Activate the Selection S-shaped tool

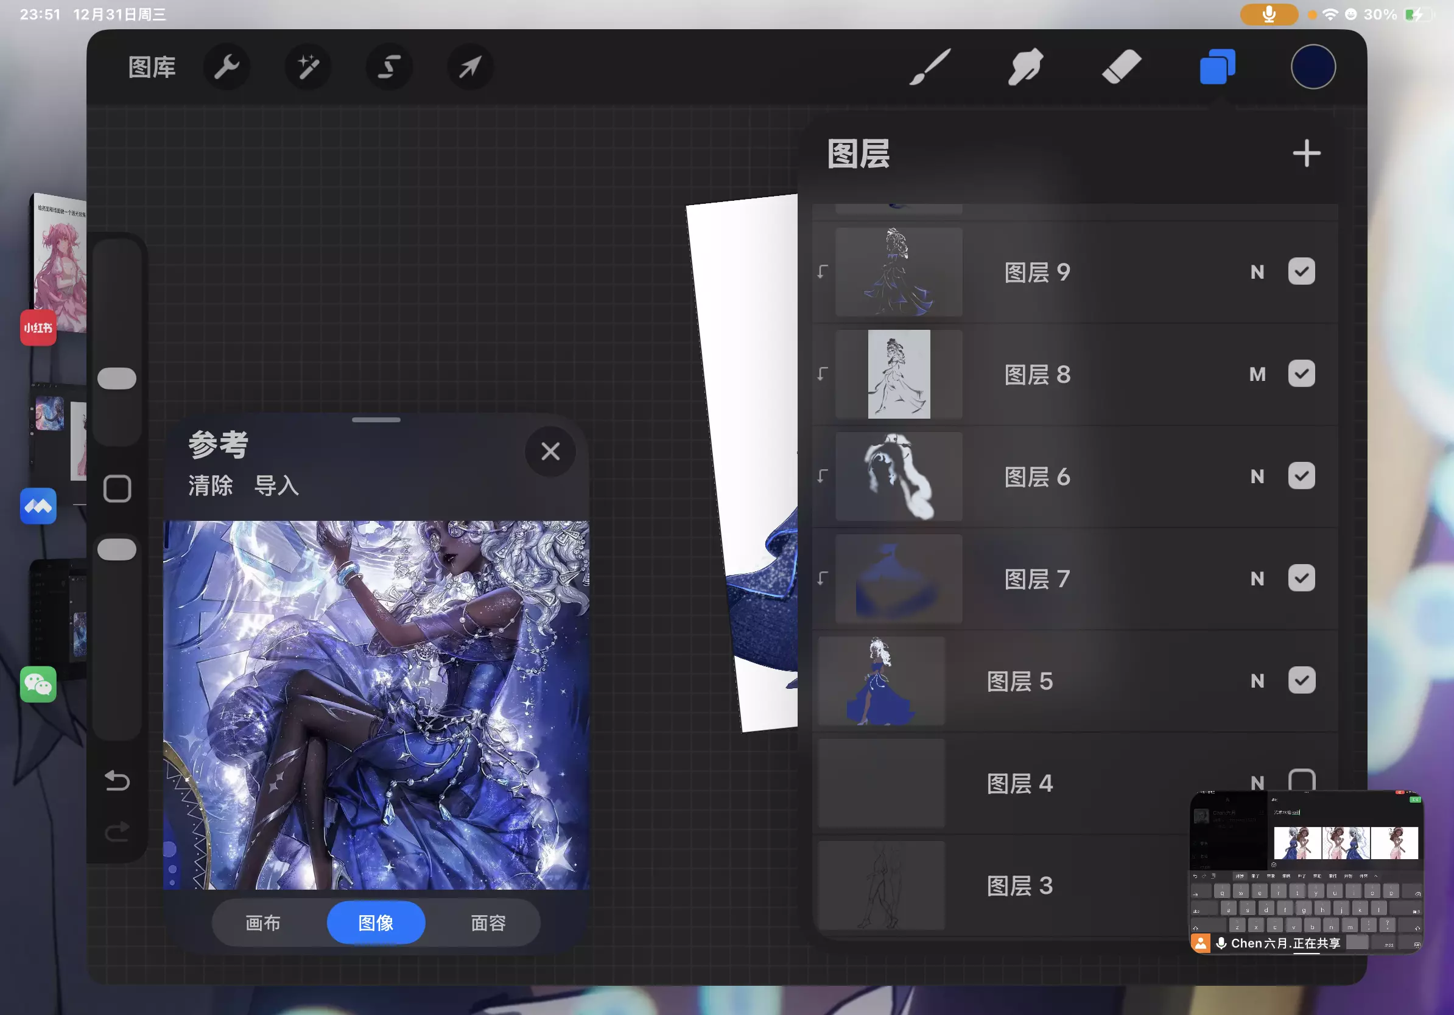[x=389, y=67]
